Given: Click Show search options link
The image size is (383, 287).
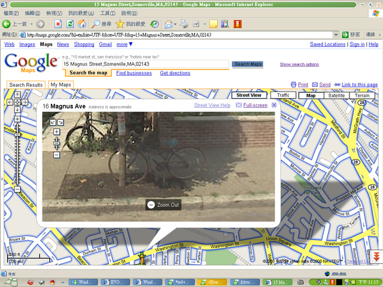Looking at the screenshot, I should (x=299, y=65).
